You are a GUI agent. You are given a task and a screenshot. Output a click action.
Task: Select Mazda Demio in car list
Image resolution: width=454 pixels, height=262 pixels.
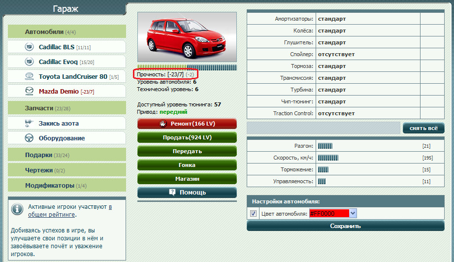pyautogui.click(x=67, y=91)
